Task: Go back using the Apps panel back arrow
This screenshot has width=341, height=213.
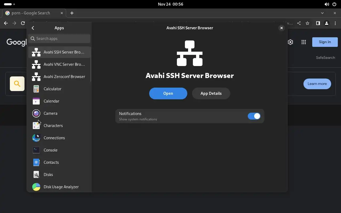Action: (33, 28)
